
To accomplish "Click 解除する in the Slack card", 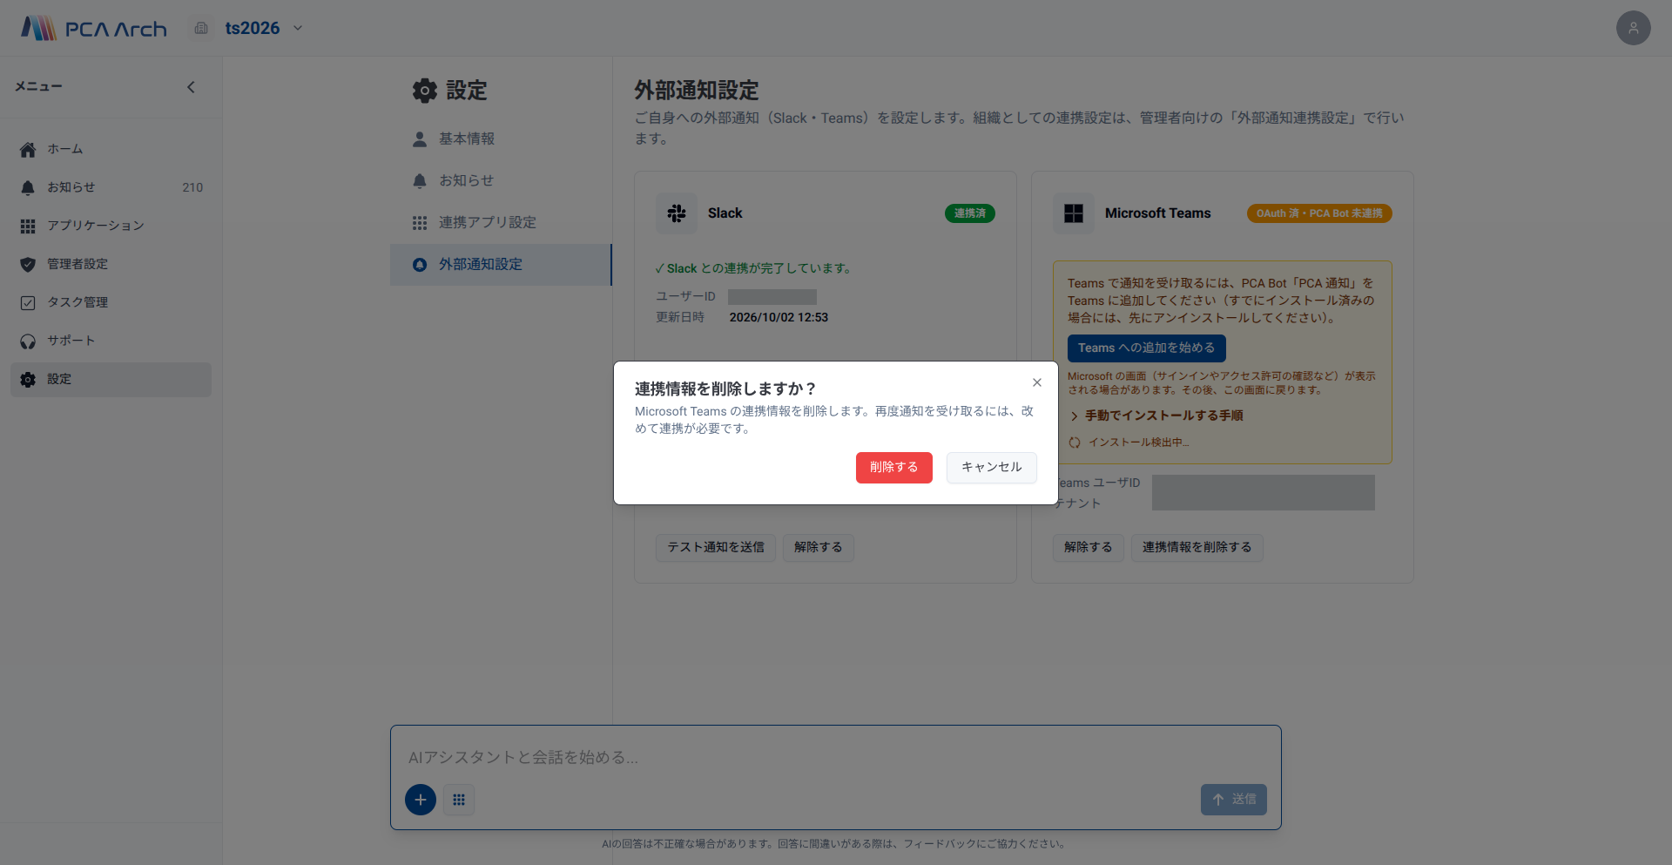I will [818, 547].
